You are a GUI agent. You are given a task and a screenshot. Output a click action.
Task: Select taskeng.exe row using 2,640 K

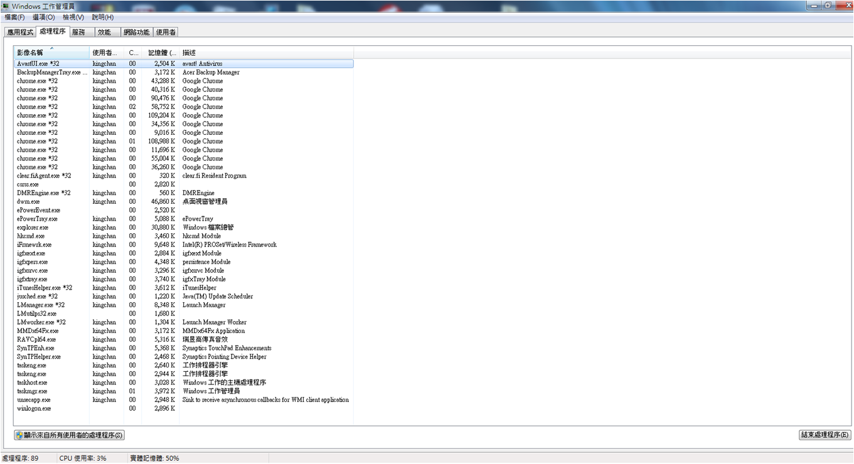(x=184, y=366)
